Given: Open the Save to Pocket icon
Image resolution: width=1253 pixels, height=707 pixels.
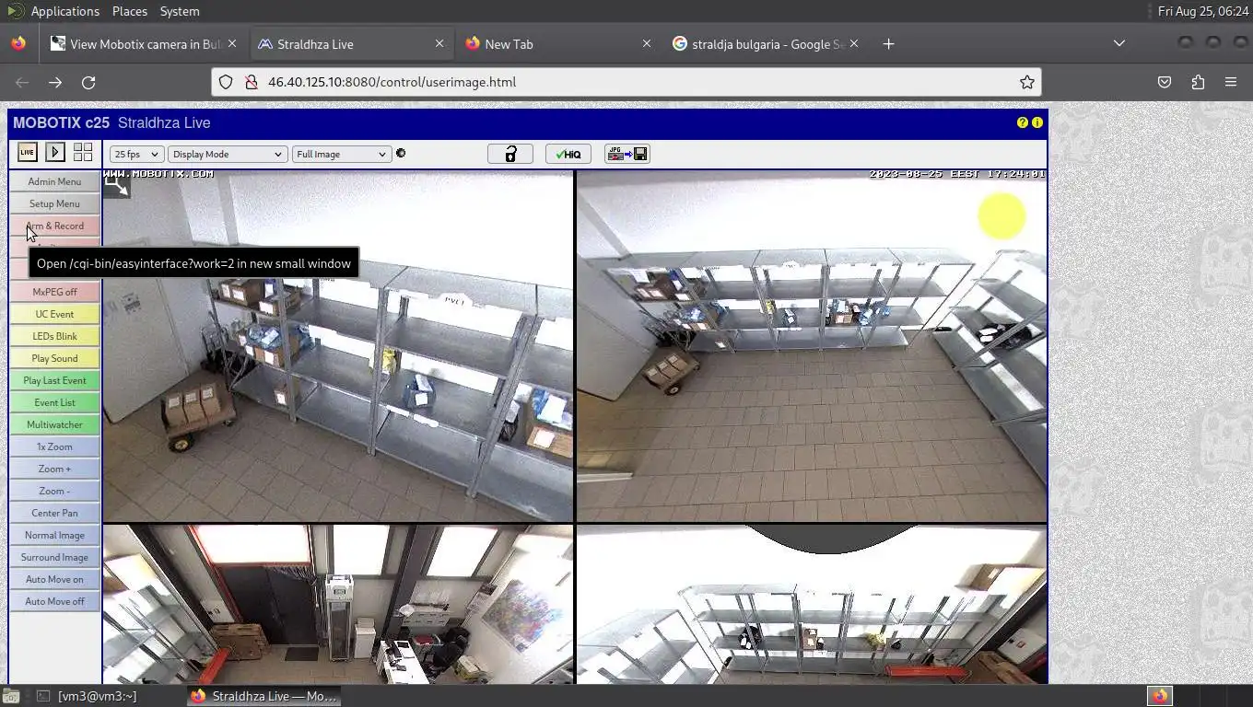Looking at the screenshot, I should click(1165, 82).
